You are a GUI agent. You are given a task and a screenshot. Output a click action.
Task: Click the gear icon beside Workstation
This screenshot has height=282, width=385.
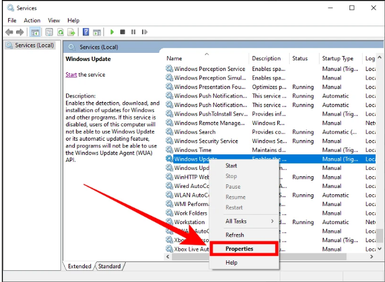[169, 222]
